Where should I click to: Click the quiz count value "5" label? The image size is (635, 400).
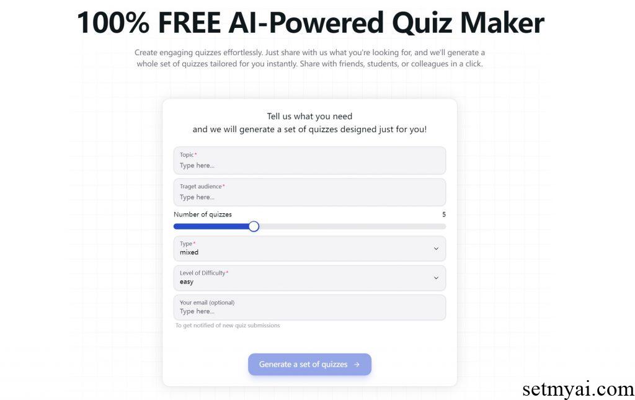coord(443,214)
